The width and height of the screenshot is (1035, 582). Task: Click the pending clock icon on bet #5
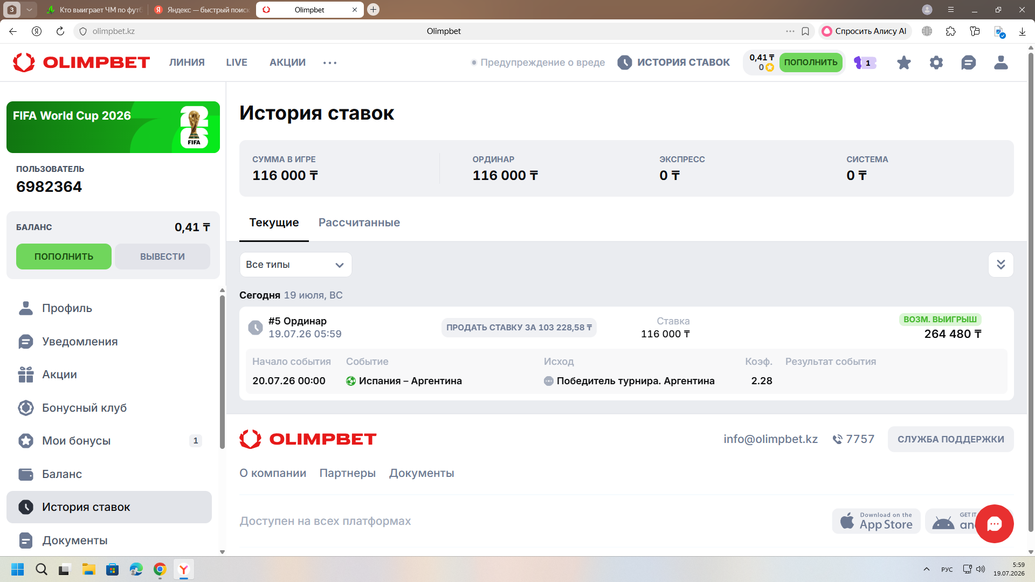point(256,327)
